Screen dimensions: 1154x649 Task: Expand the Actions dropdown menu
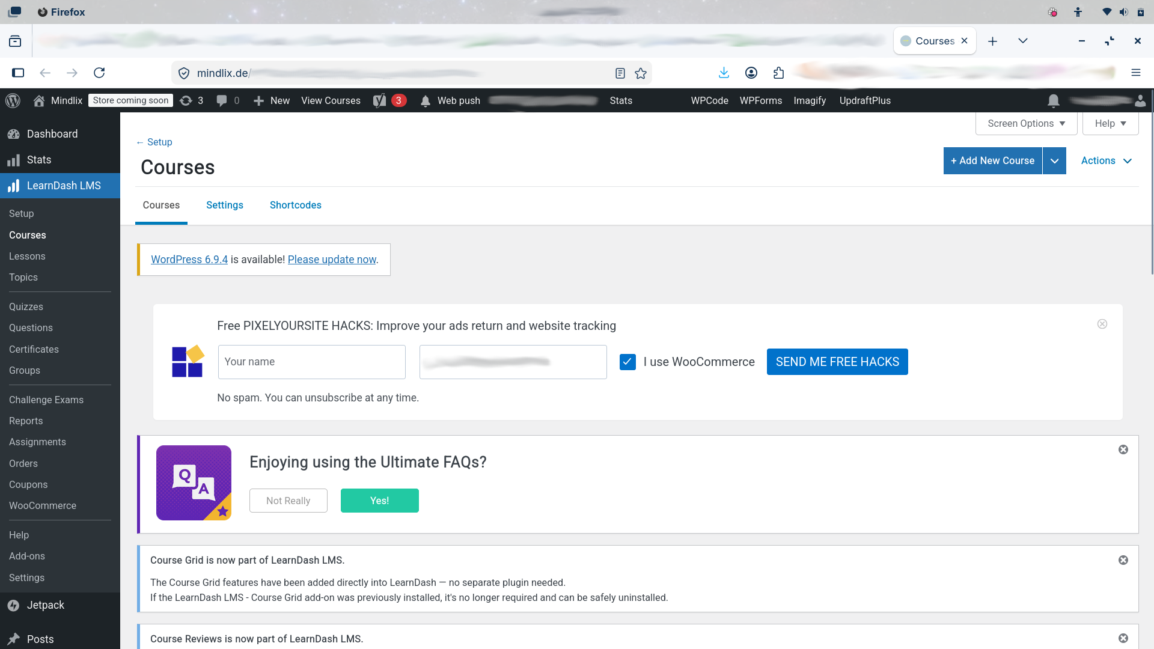tap(1106, 160)
